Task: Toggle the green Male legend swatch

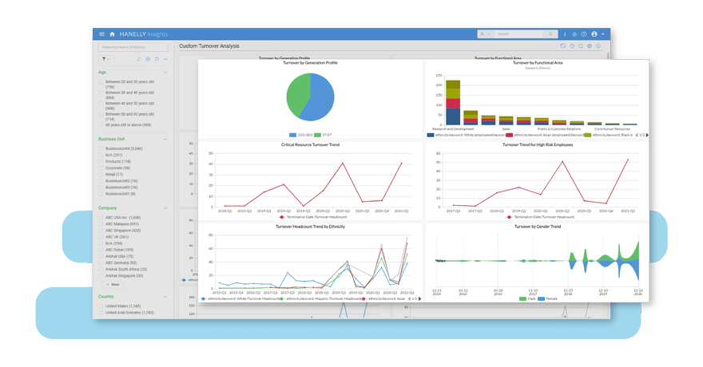Action: (x=522, y=298)
